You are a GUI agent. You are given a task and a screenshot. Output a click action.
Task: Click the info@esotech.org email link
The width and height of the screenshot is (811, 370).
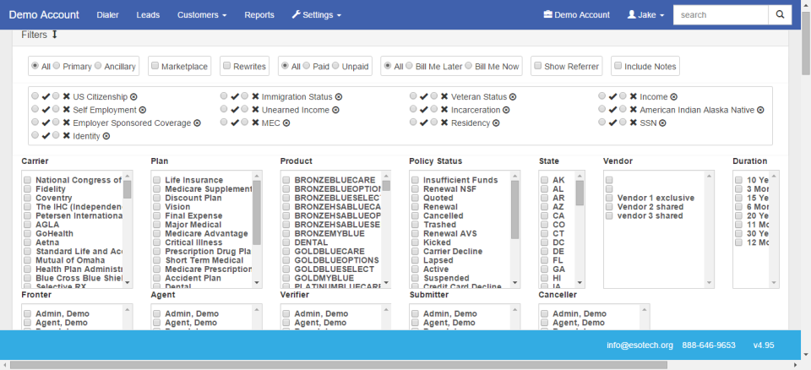pyautogui.click(x=640, y=346)
